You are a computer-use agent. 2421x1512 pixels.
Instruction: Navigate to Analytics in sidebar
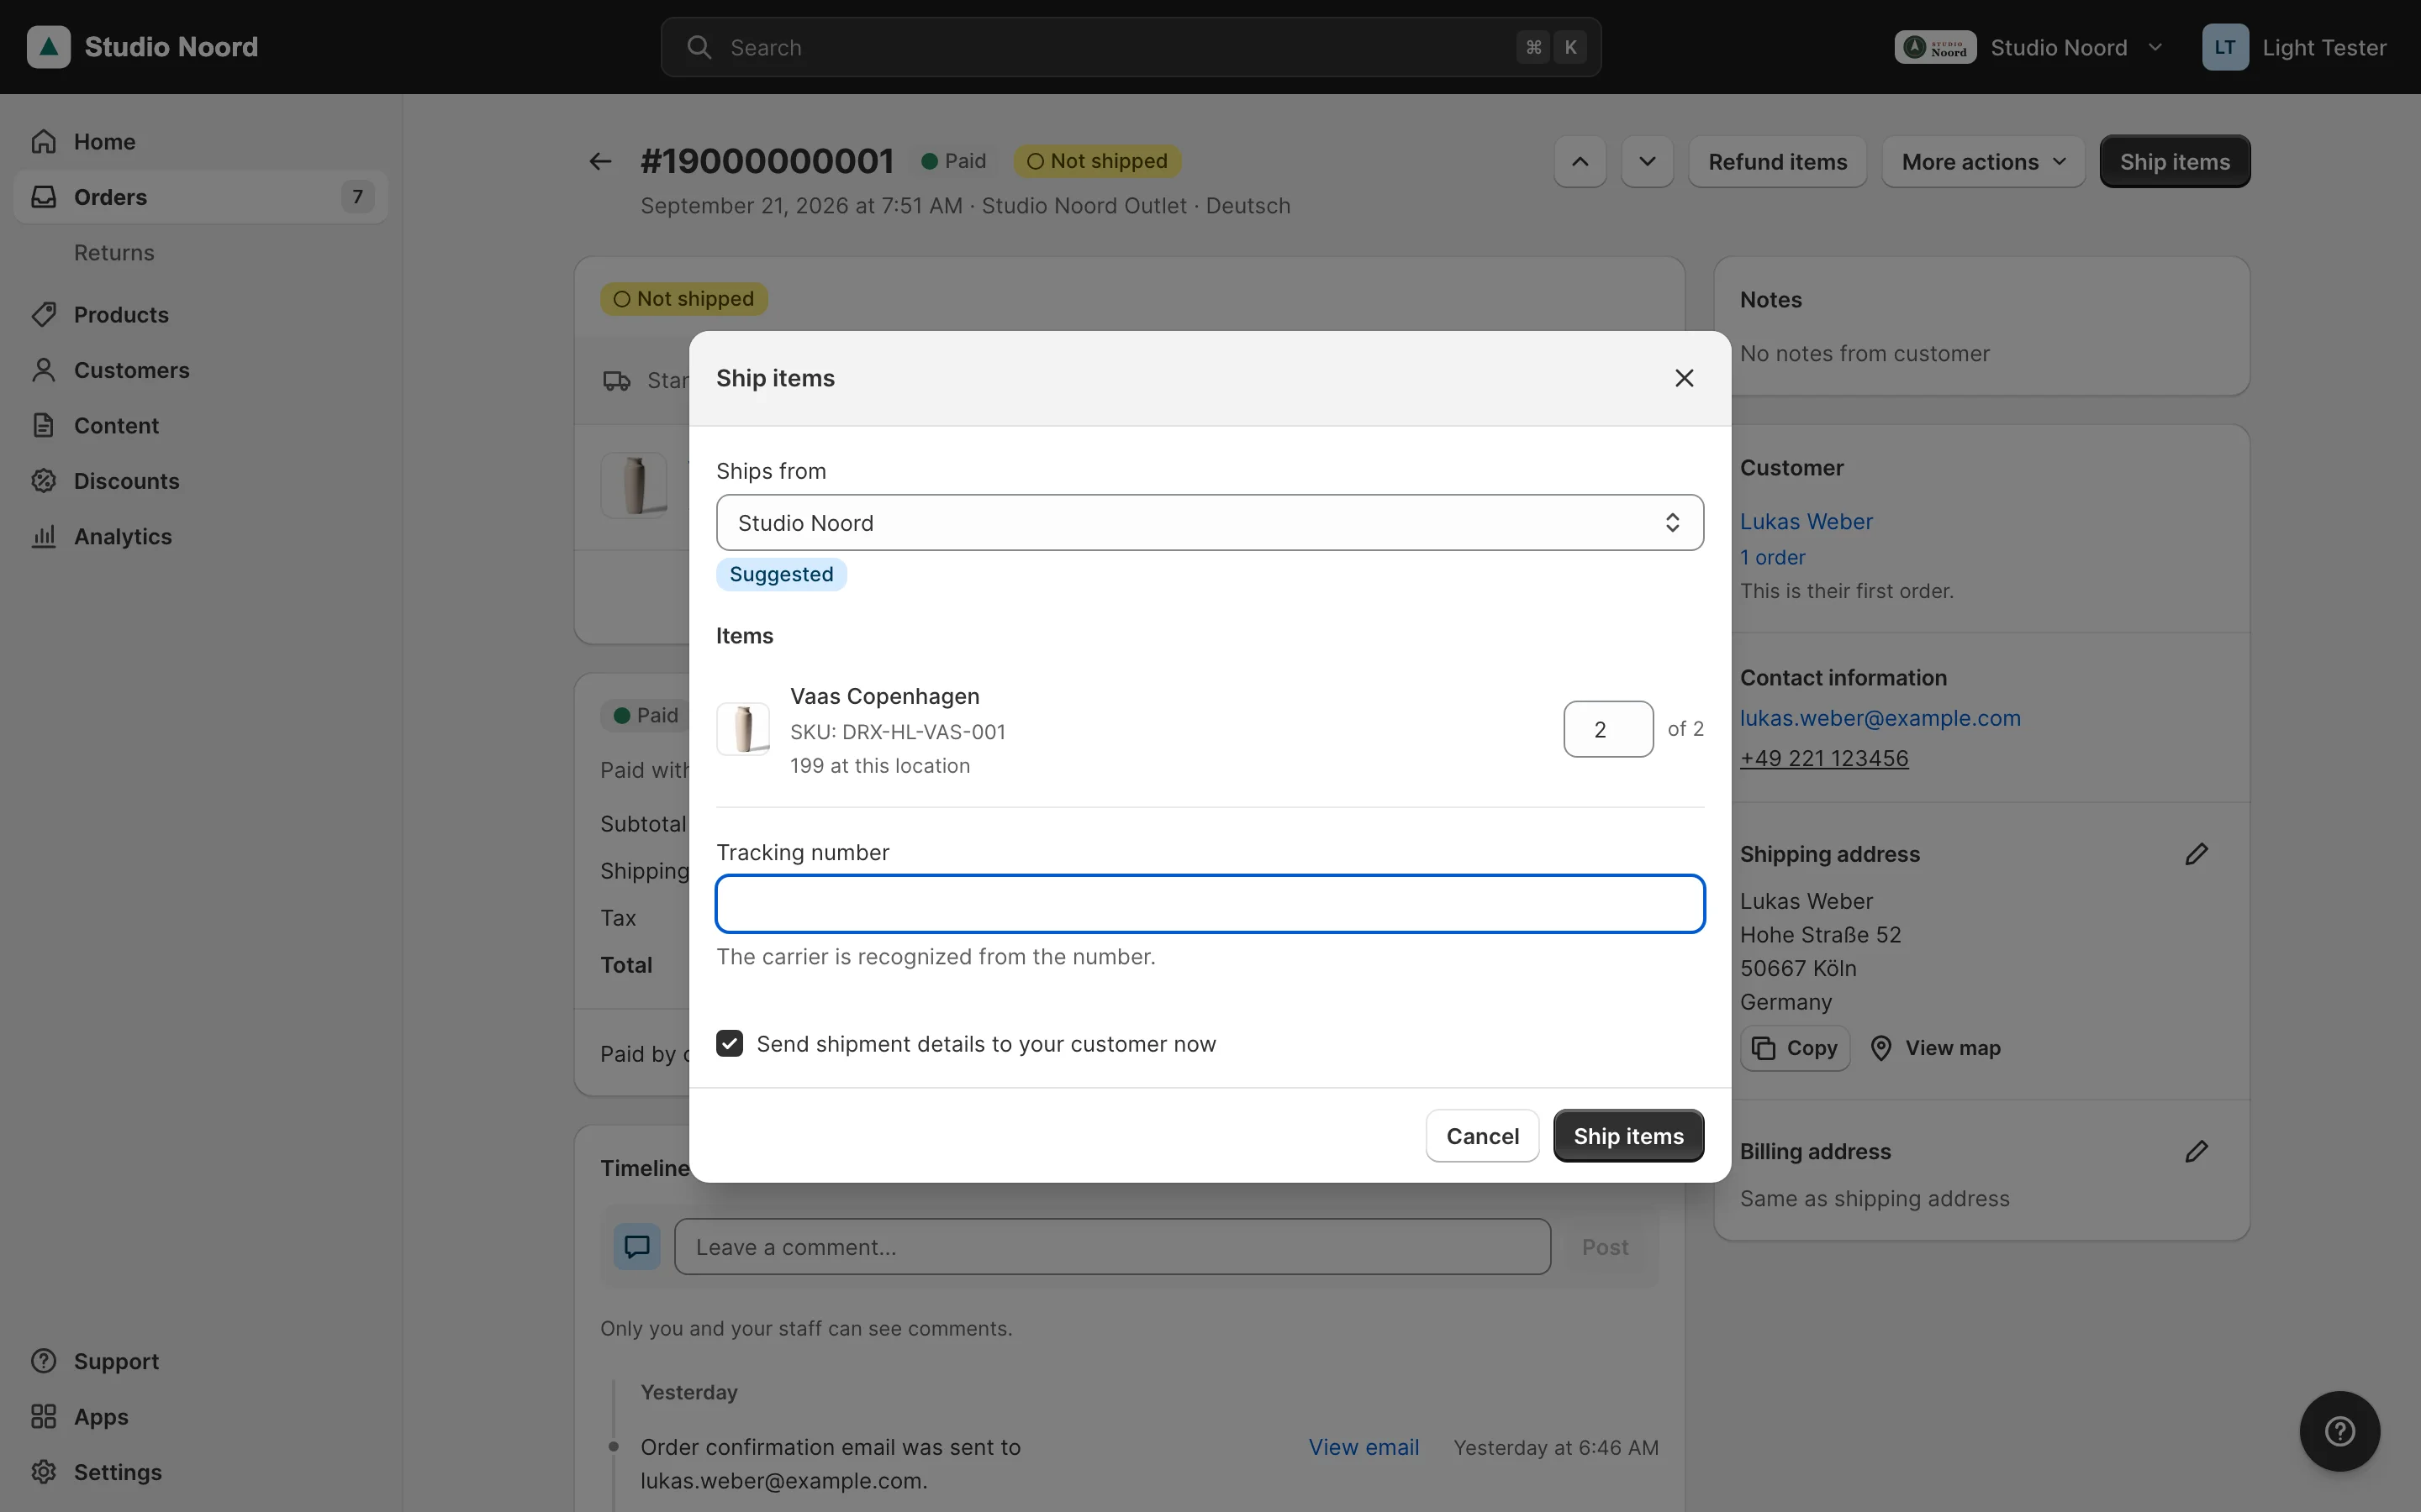(x=123, y=536)
